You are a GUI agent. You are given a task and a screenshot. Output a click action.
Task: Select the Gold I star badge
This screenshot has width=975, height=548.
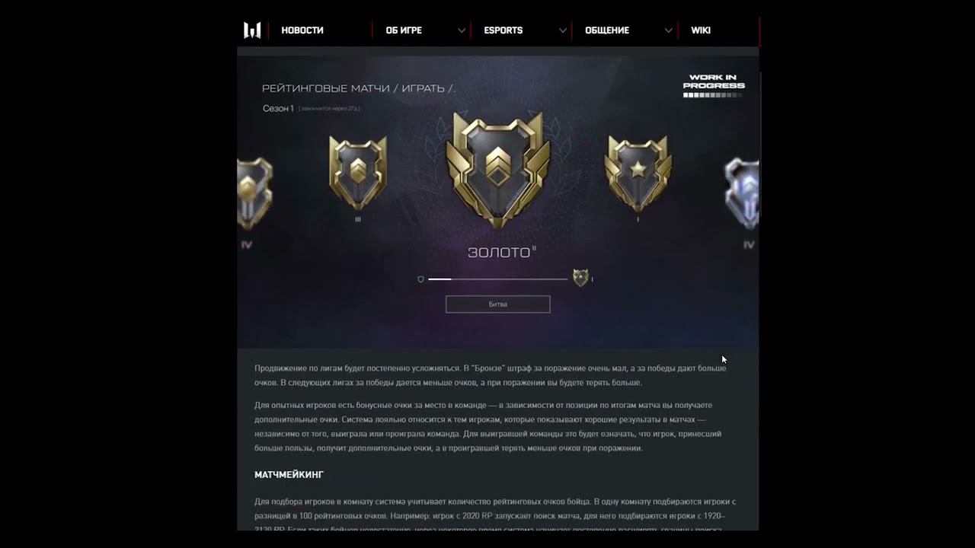pos(638,173)
